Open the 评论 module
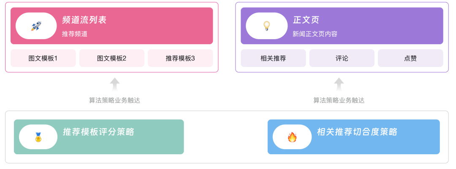This screenshot has width=456, height=169. click(342, 58)
